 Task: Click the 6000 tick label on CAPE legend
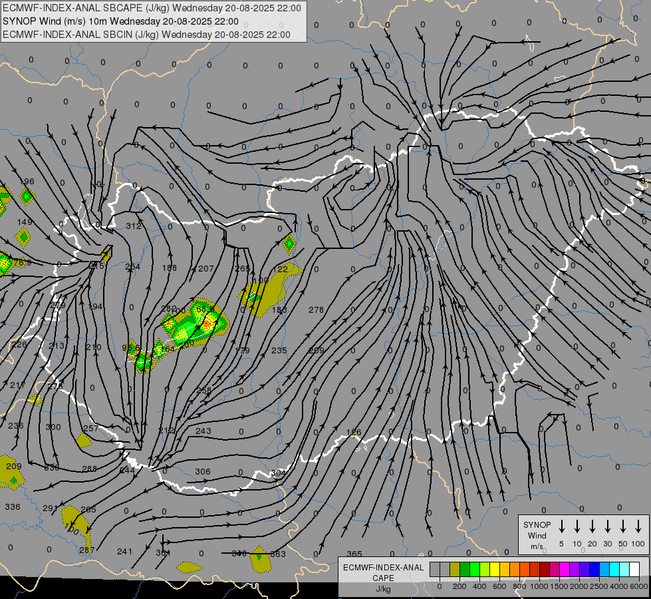click(x=639, y=586)
